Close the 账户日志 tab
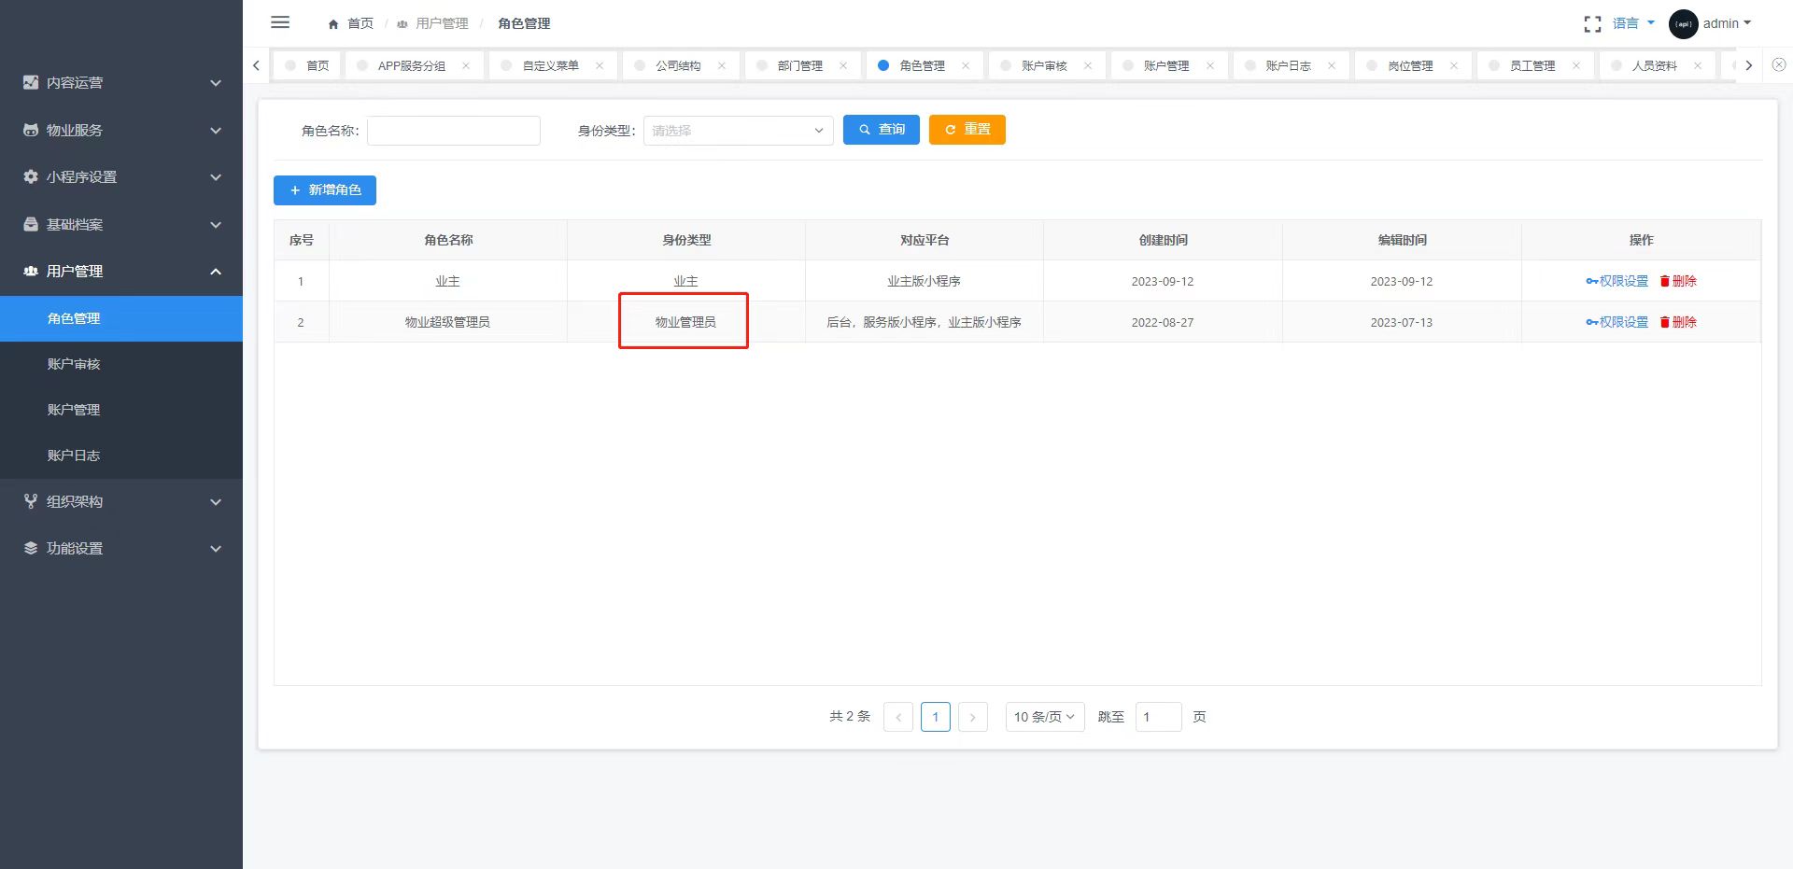The height and width of the screenshot is (869, 1793). 1332,65
